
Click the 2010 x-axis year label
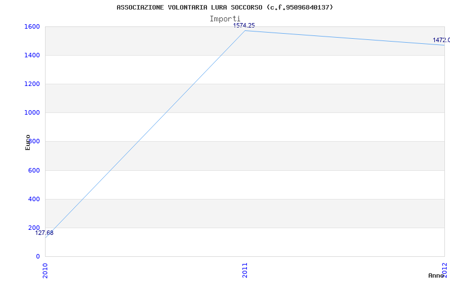(x=45, y=270)
